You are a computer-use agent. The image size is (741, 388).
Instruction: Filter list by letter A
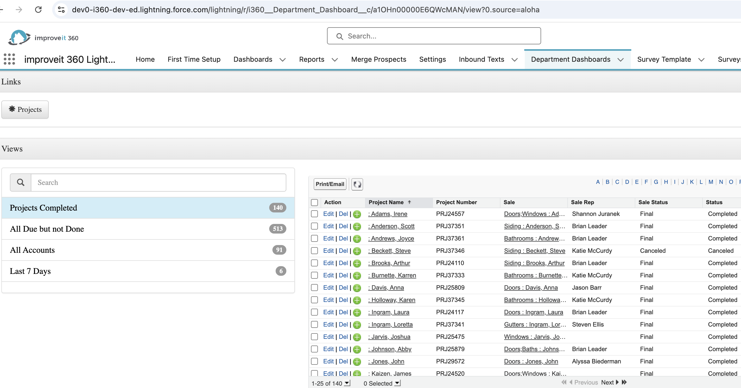pos(598,182)
